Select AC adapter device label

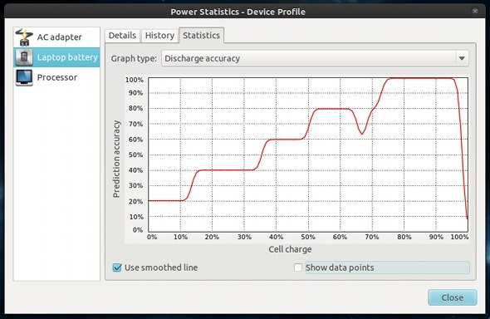coord(59,37)
